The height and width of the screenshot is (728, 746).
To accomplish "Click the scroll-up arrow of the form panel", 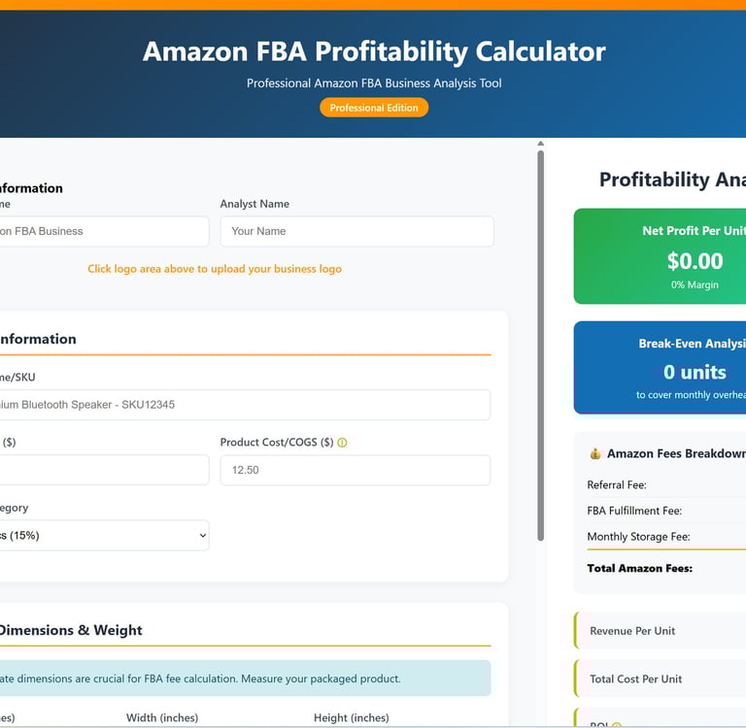I will pyautogui.click(x=541, y=145).
